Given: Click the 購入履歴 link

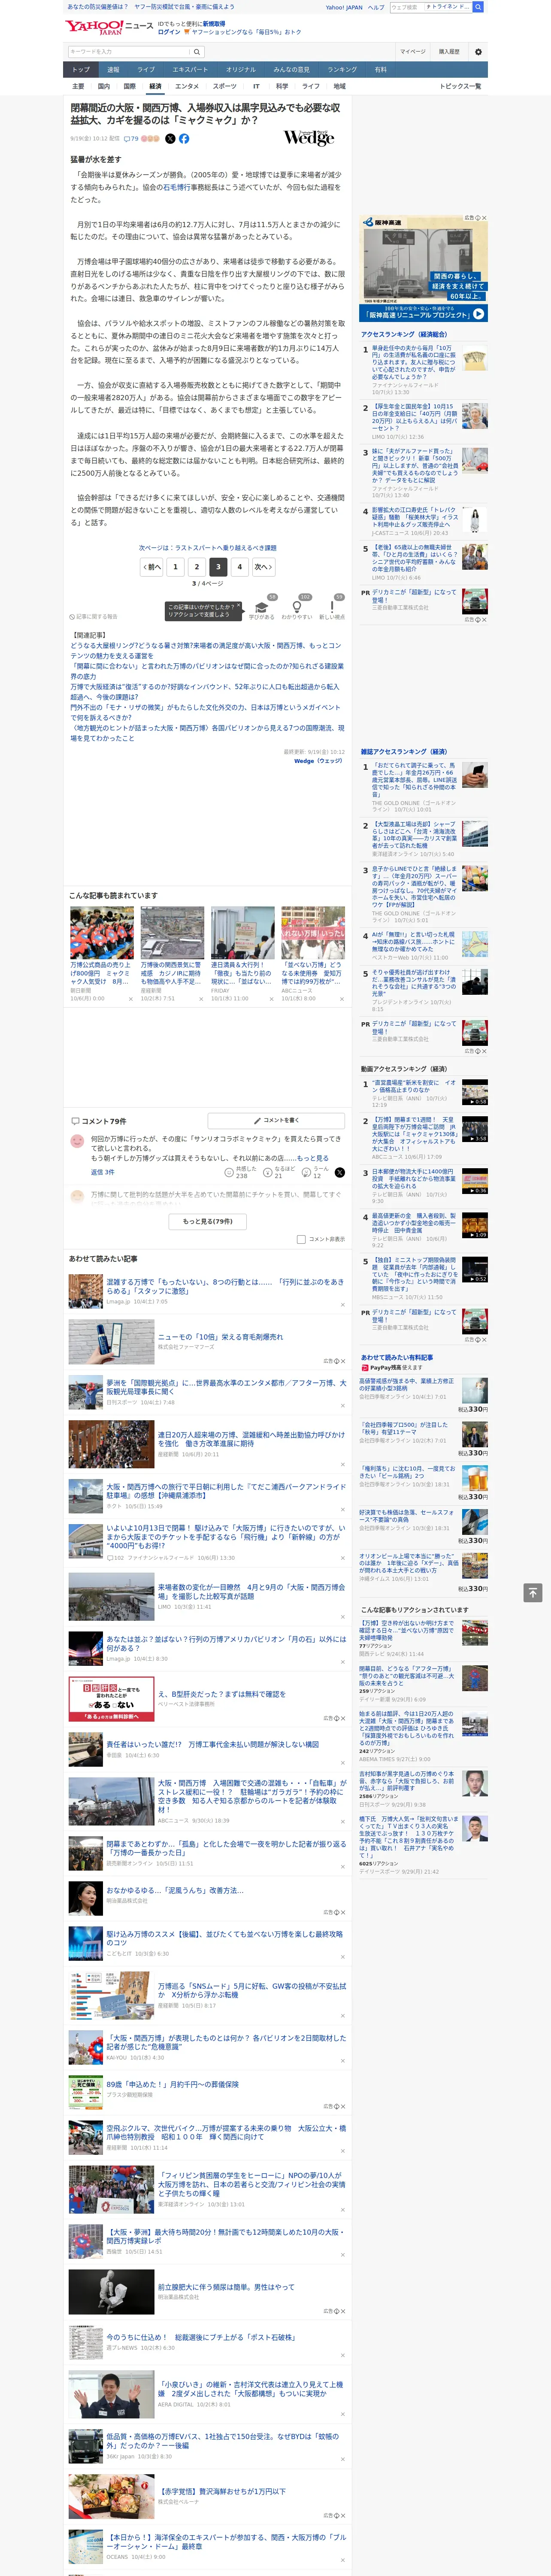Looking at the screenshot, I should (449, 51).
